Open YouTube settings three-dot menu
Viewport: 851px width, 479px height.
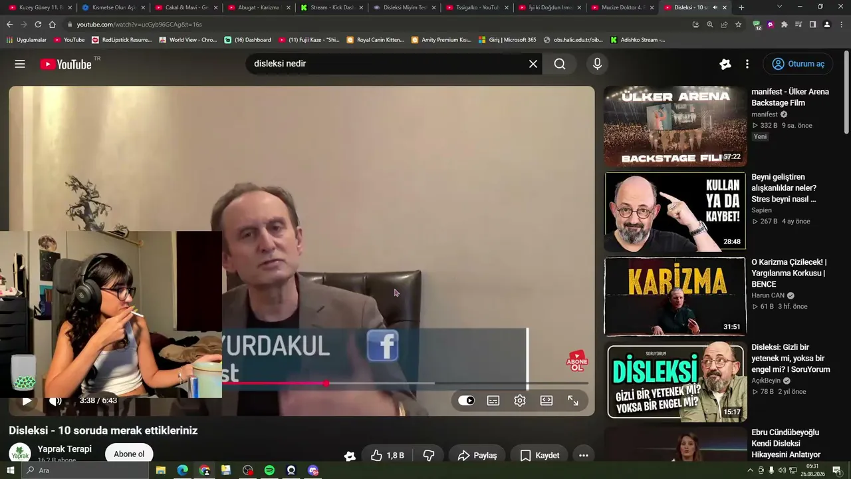click(747, 64)
